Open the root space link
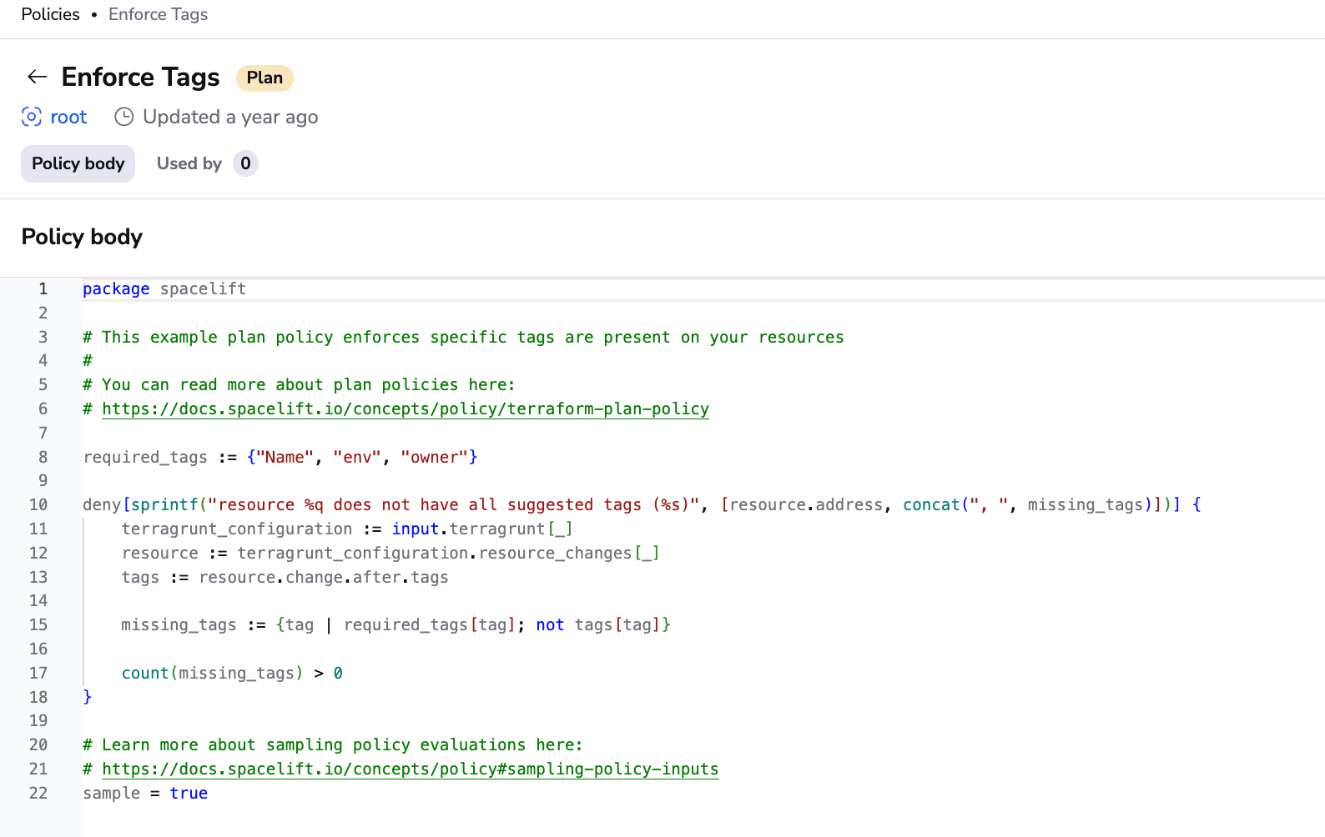The width and height of the screenshot is (1325, 837). coord(68,117)
